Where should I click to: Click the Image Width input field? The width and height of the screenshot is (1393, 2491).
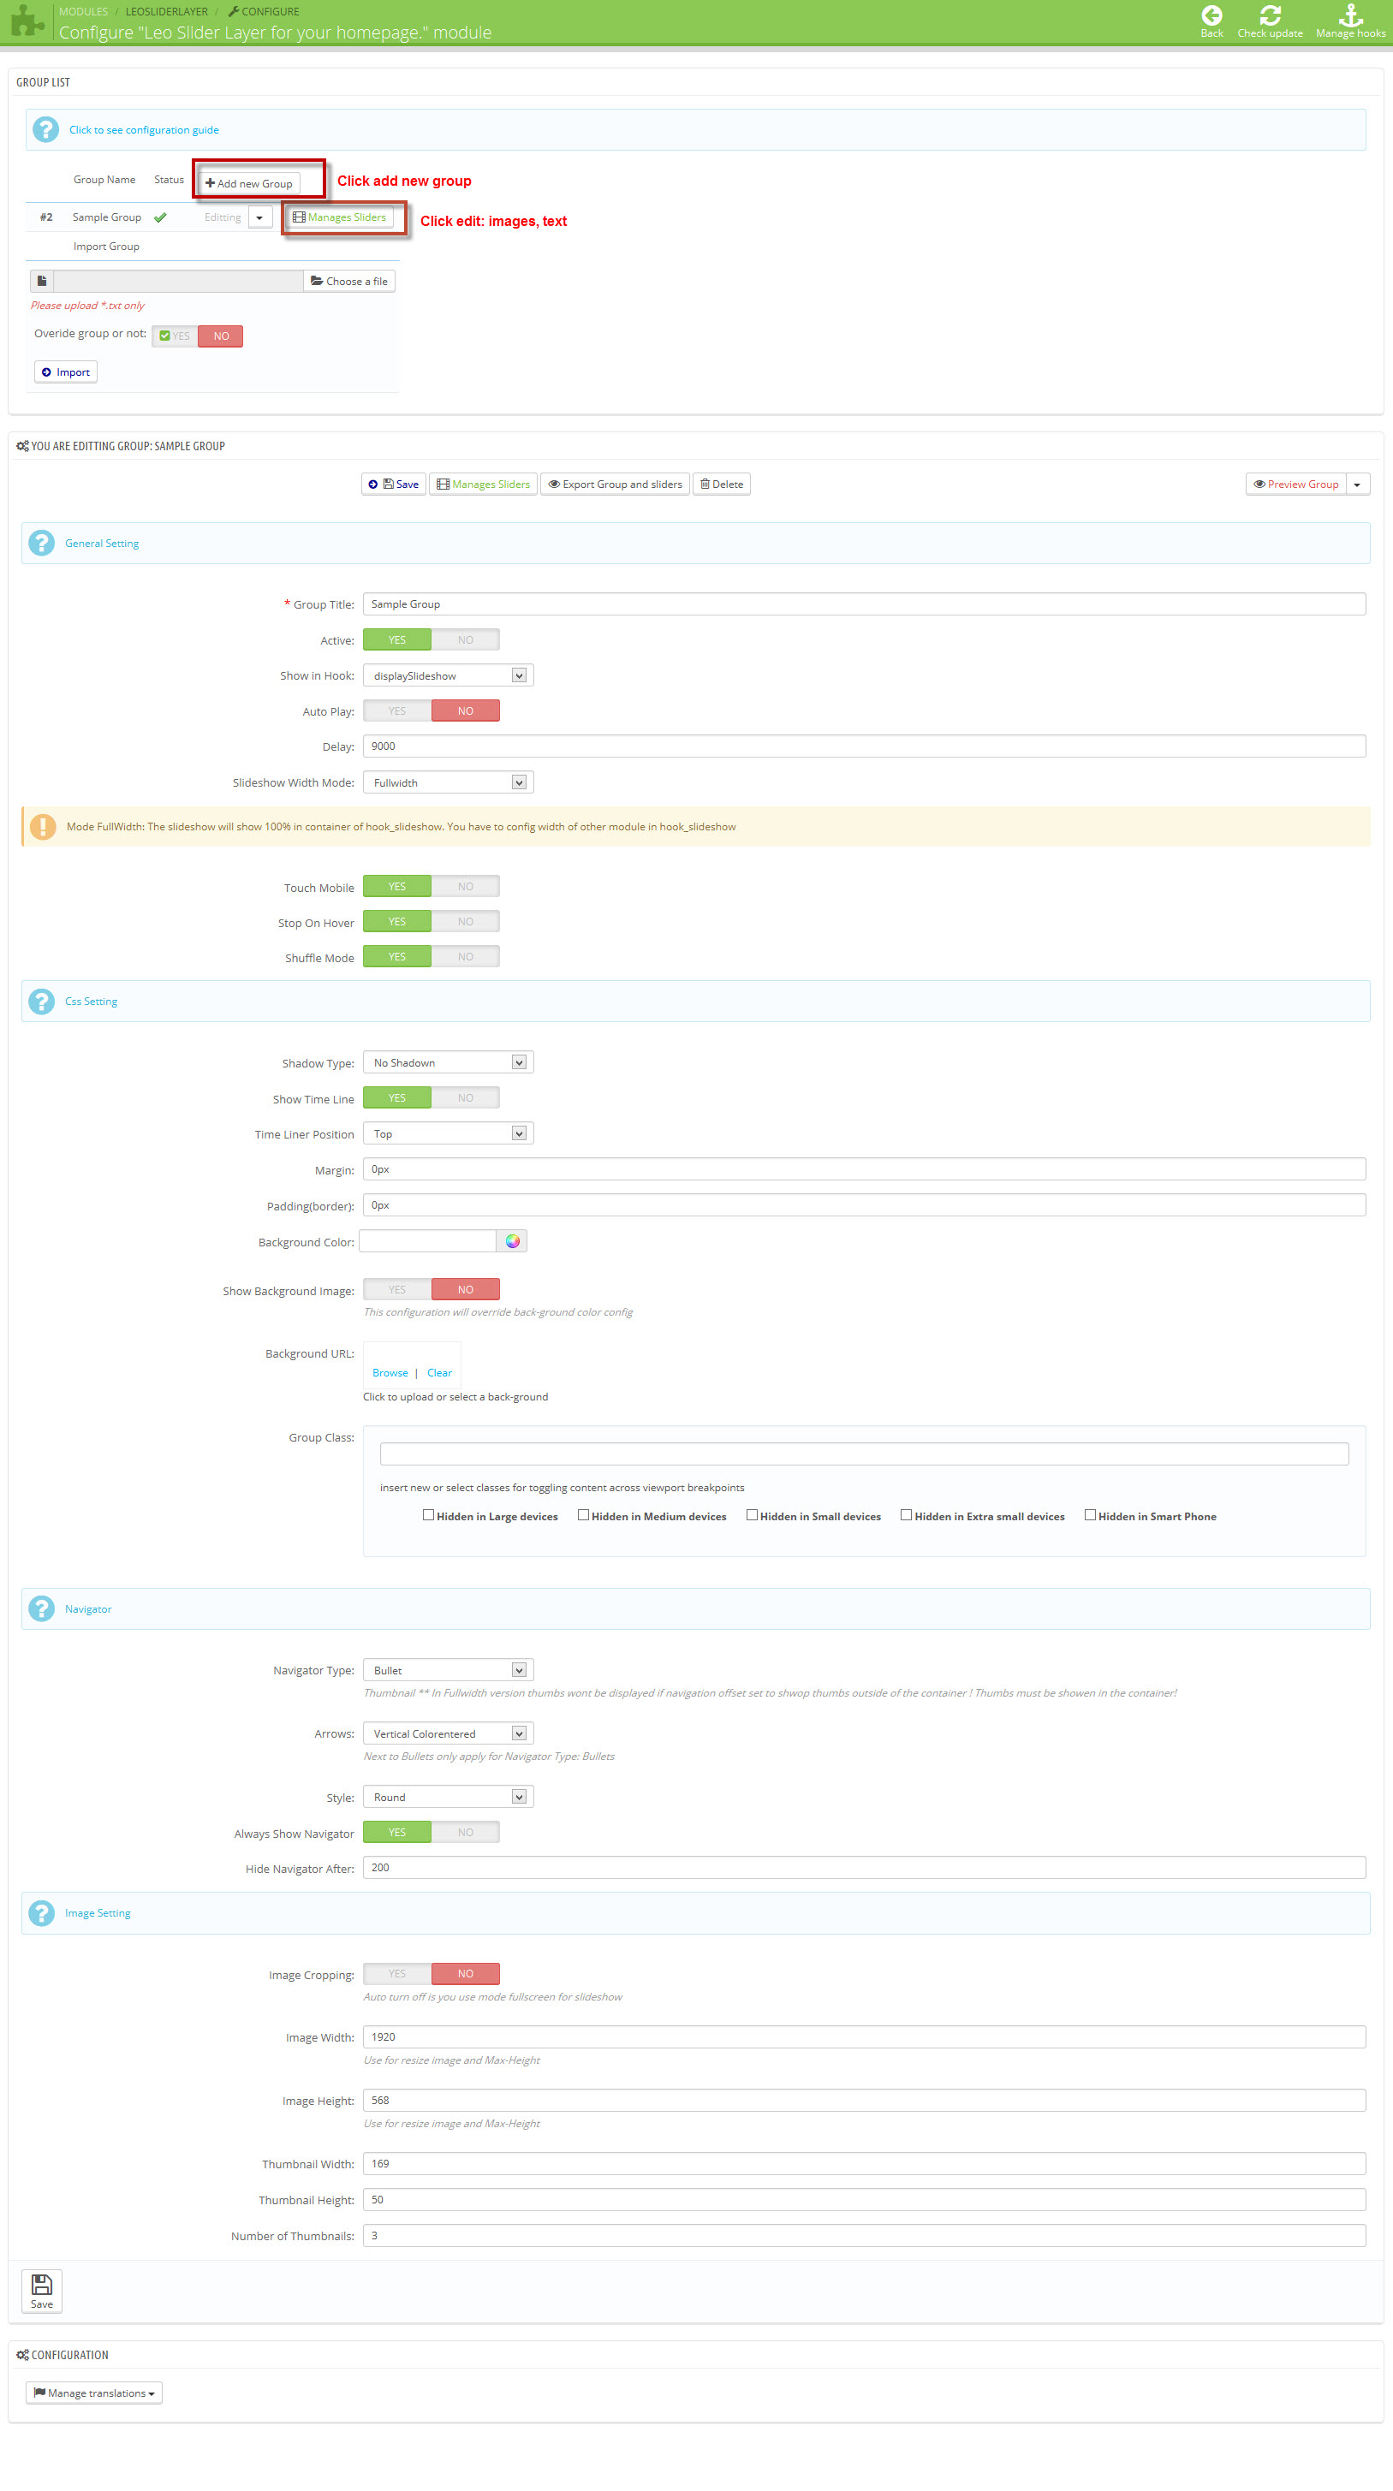coord(864,2036)
